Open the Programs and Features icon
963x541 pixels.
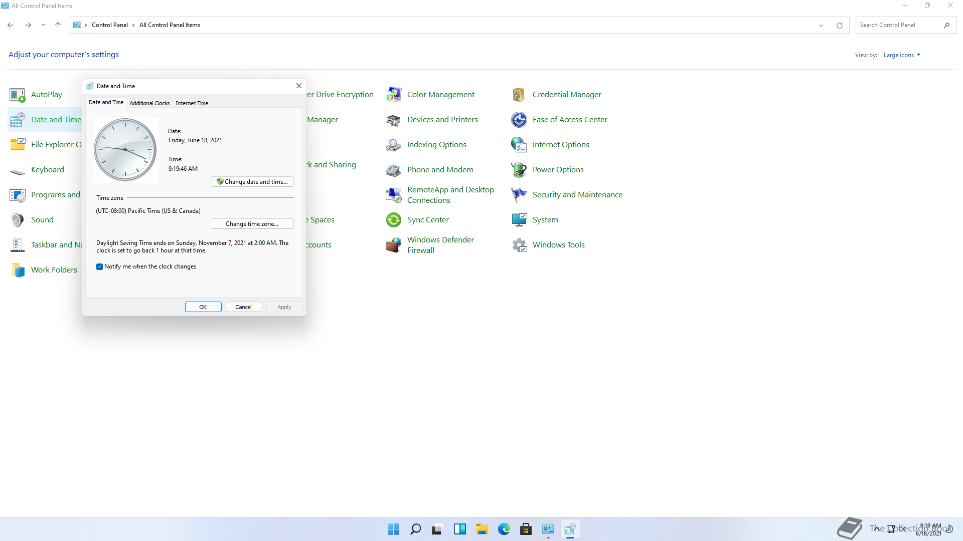(18, 195)
